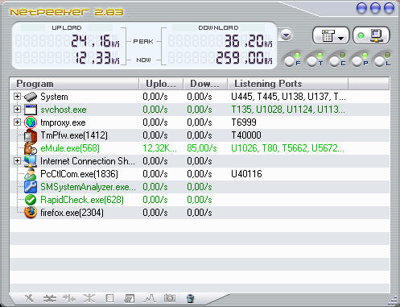Sort by the Listening Ports column header
The image size is (400, 307).
click(x=288, y=84)
